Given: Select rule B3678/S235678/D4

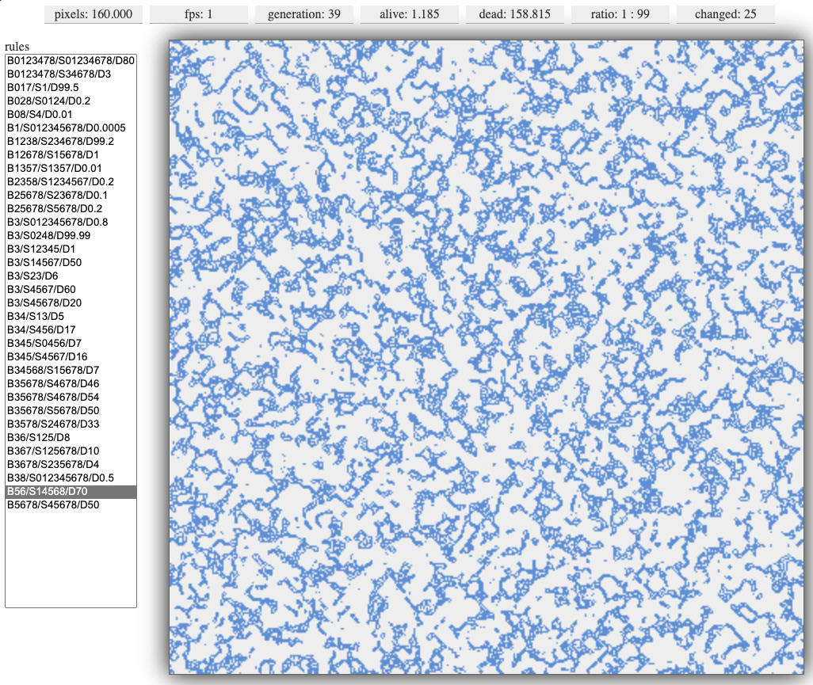Looking at the screenshot, I should tap(71, 465).
